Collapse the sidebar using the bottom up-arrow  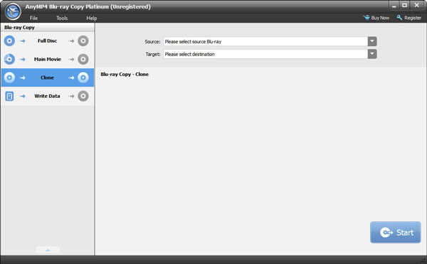point(48,250)
